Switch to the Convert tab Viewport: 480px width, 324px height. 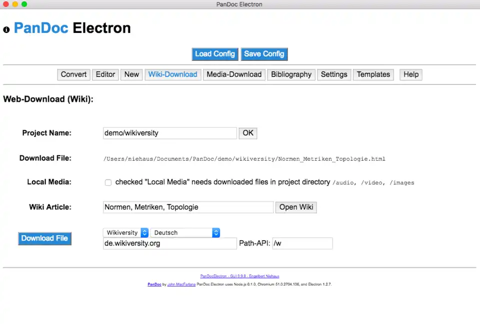pos(73,74)
